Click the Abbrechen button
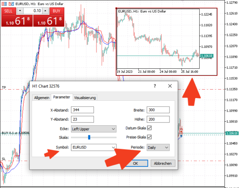241x188 pixels. pos(163,163)
